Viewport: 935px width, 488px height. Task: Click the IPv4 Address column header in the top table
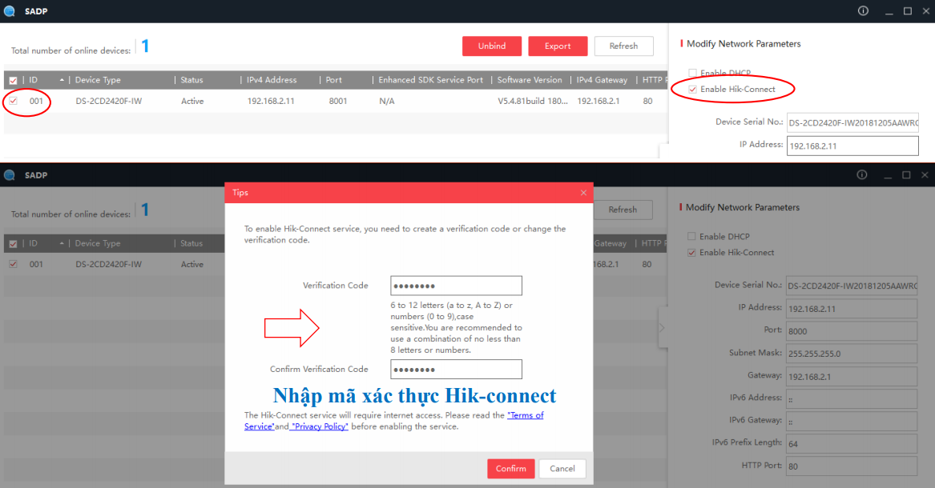(272, 80)
